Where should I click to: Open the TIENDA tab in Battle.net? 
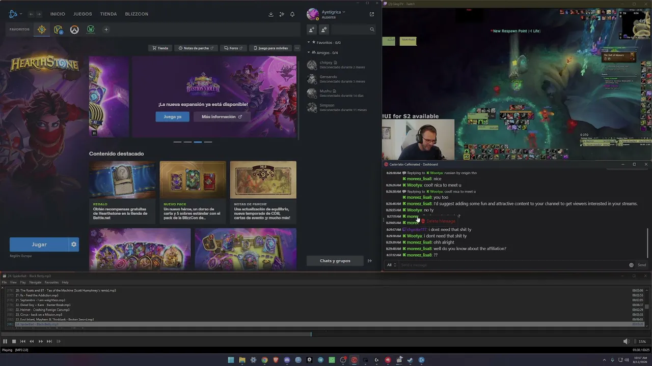tap(108, 14)
